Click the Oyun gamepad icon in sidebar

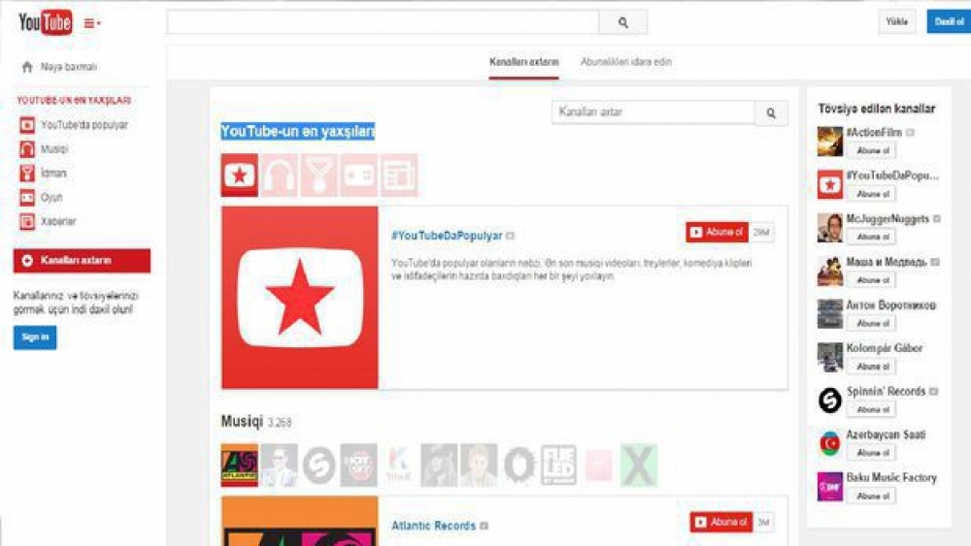(x=27, y=197)
